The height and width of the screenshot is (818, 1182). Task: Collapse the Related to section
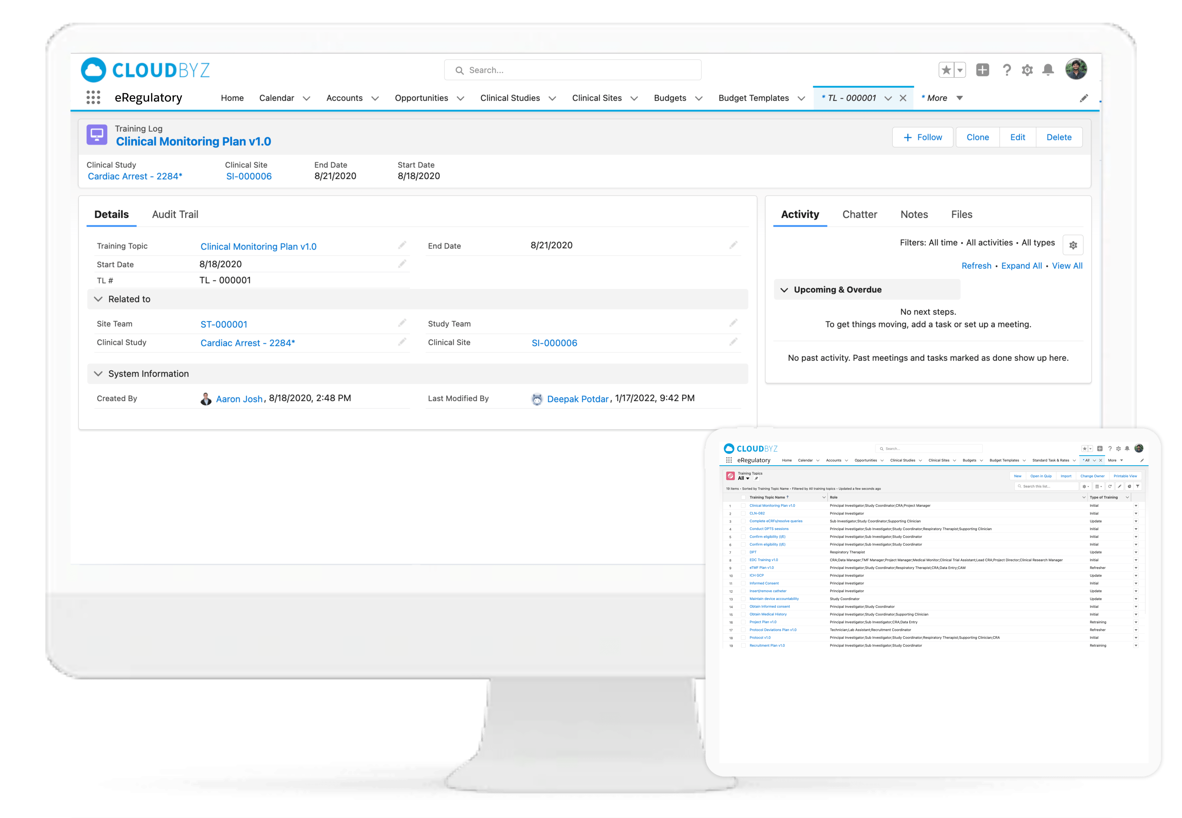98,299
